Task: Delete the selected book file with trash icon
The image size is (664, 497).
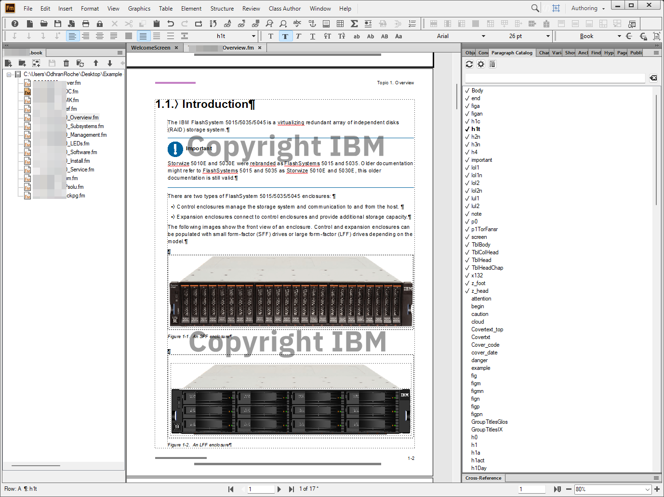Action: tap(66, 63)
